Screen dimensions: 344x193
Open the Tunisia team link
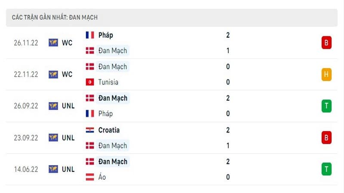click(108, 82)
